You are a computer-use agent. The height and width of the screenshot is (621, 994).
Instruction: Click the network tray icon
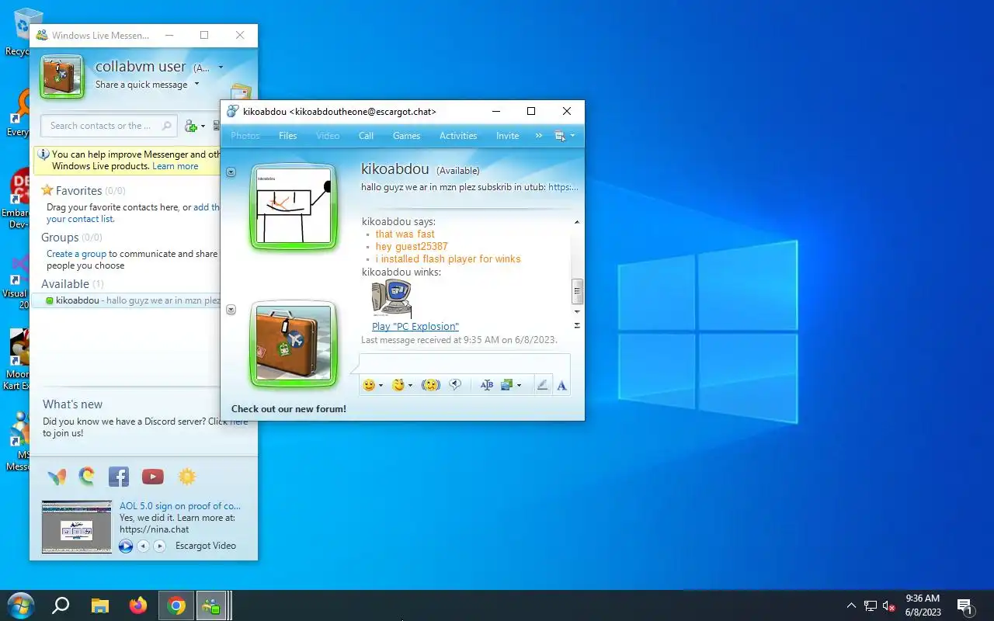[871, 606]
